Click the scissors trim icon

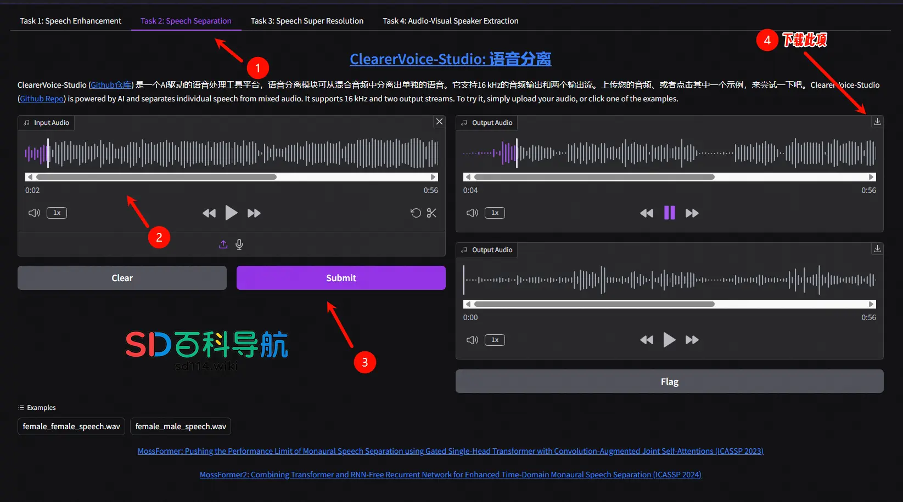point(431,213)
